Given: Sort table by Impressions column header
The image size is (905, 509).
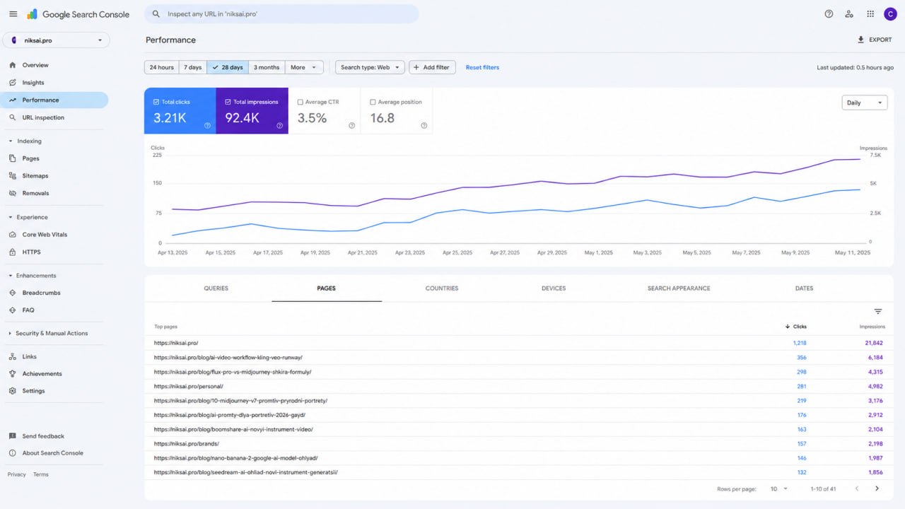Looking at the screenshot, I should point(872,327).
